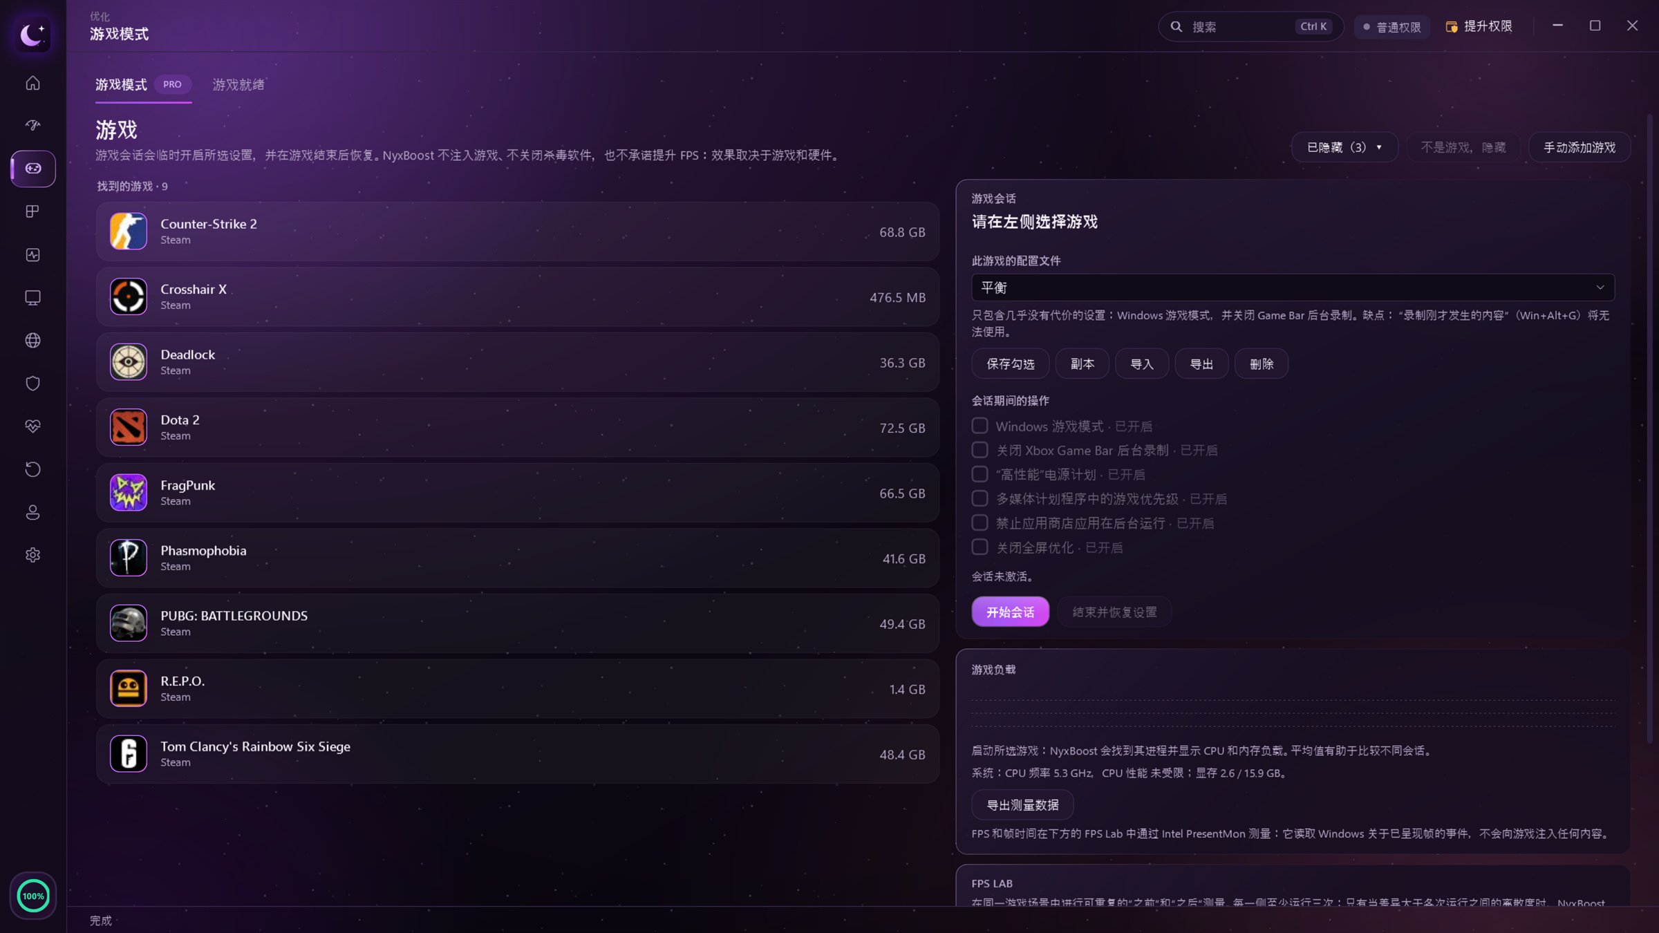Click the 搜索 search field
Image resolution: width=1659 pixels, height=933 pixels.
pos(1250,26)
